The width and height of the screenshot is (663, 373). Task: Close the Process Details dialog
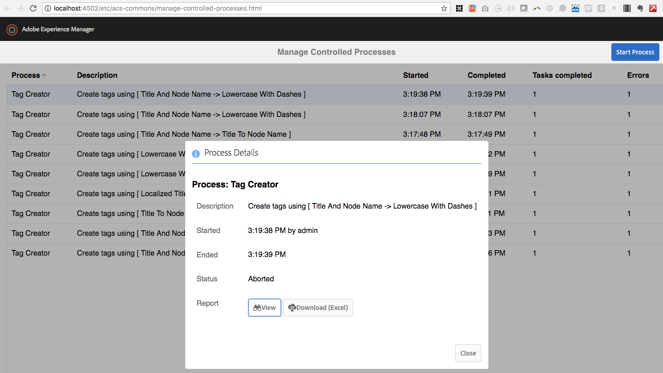tap(468, 353)
